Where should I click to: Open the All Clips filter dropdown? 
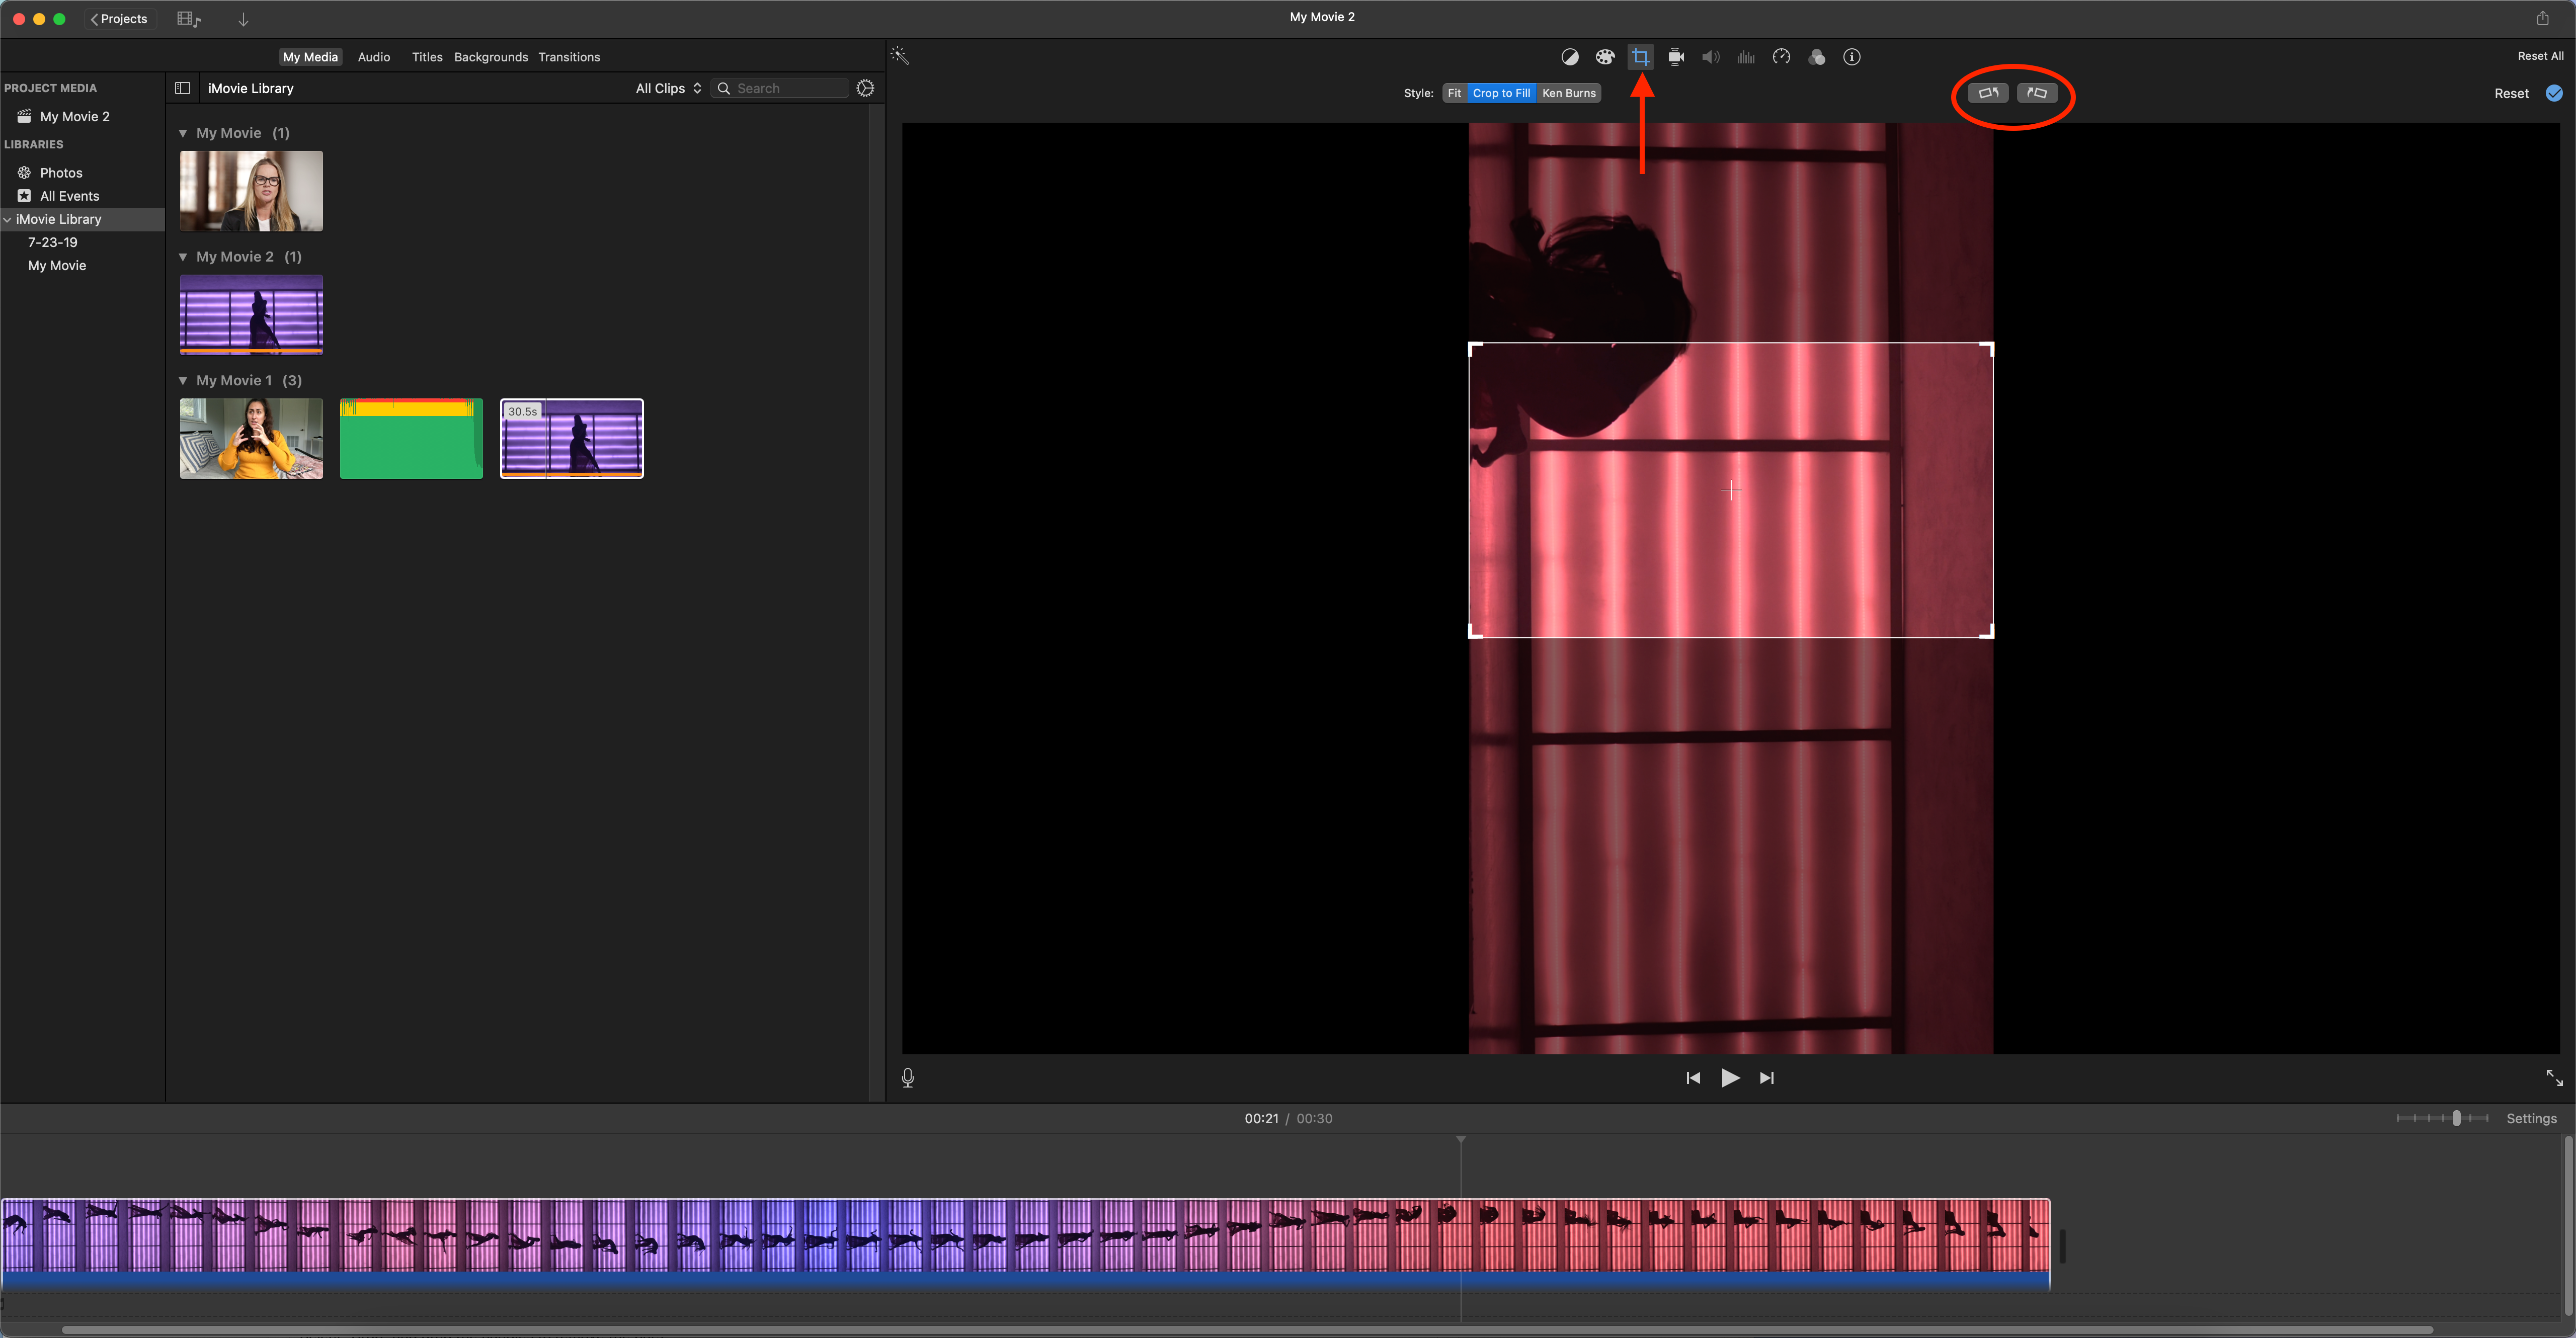(668, 88)
